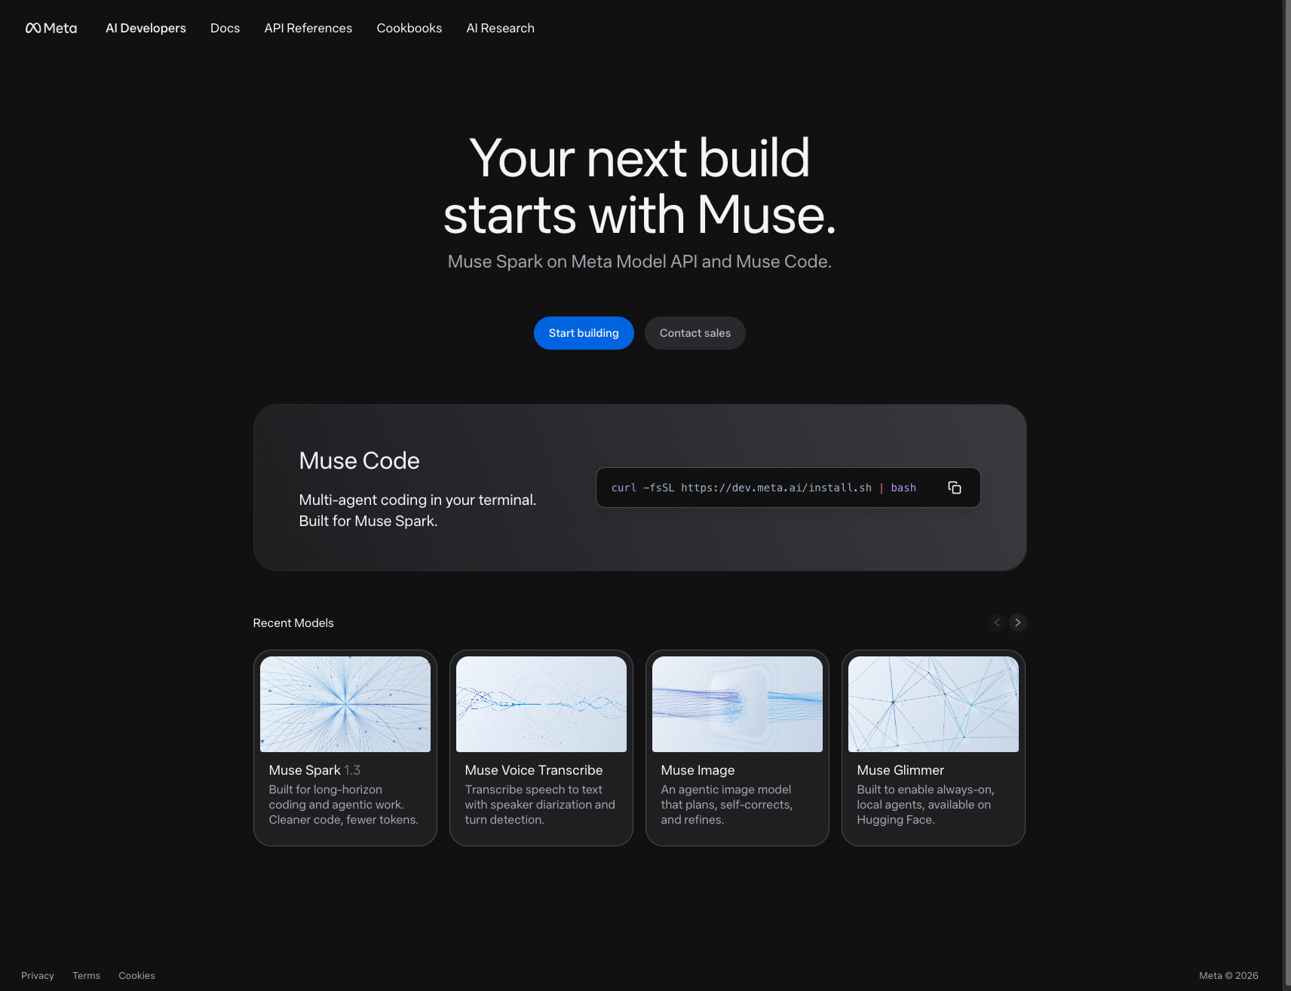The height and width of the screenshot is (991, 1291).
Task: Click the Muse Glimmer title
Action: (900, 770)
